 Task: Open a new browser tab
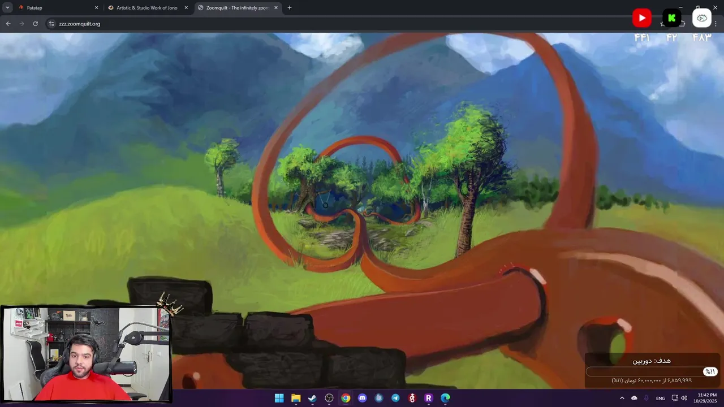point(290,8)
